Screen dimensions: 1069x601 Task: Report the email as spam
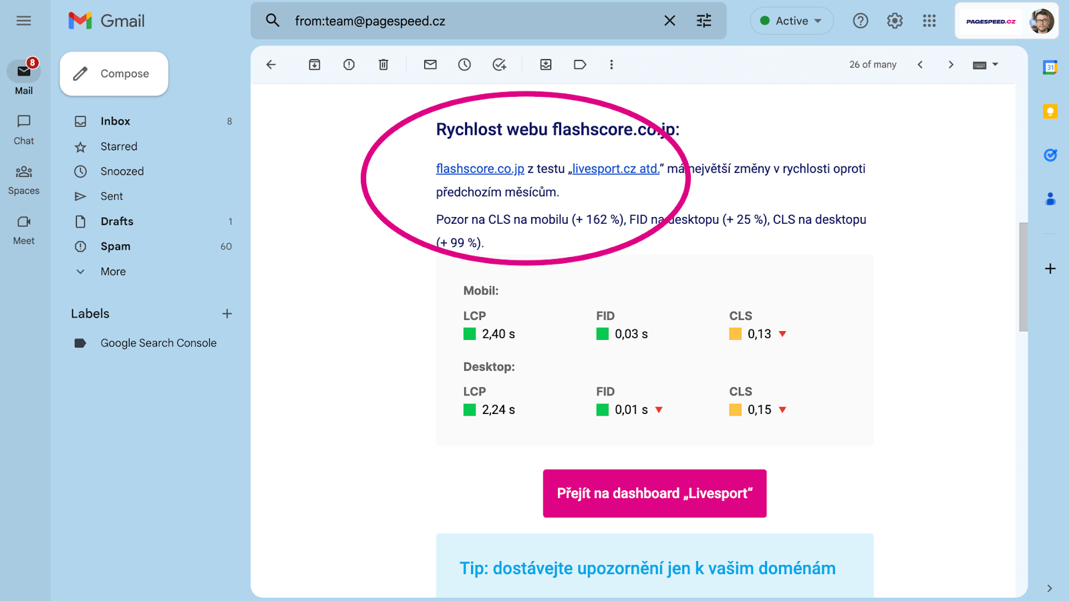coord(348,64)
